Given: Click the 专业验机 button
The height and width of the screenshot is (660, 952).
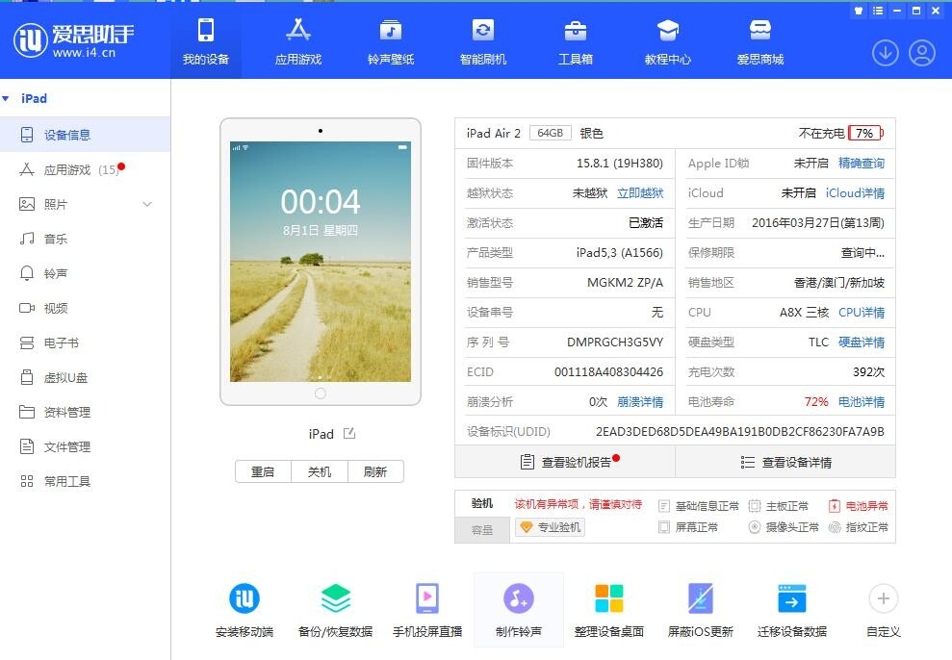Looking at the screenshot, I should (550, 527).
